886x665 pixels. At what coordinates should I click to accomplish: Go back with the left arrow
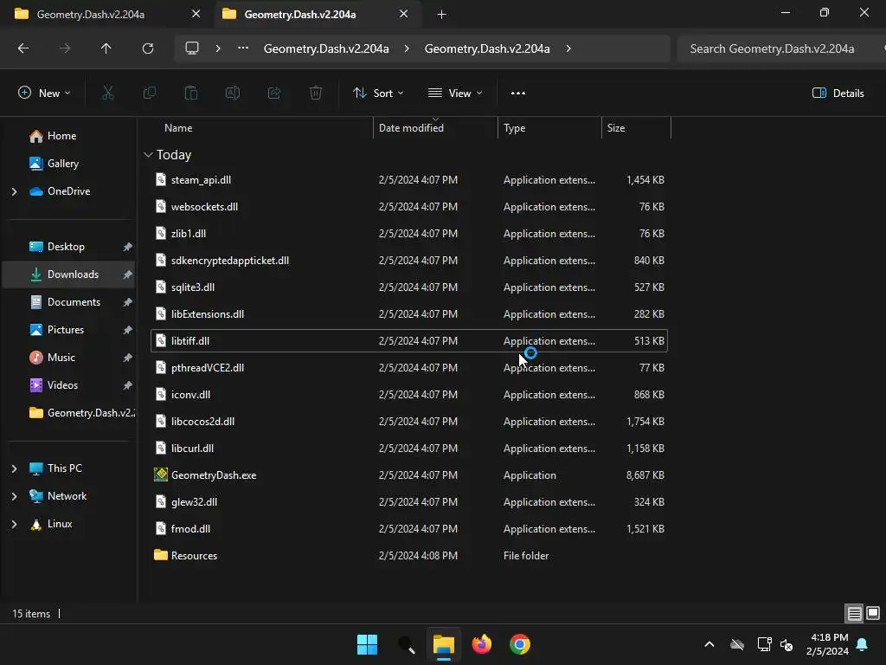23,48
